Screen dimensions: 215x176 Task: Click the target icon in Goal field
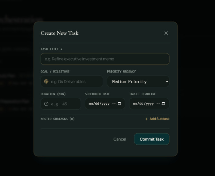(x=46, y=81)
